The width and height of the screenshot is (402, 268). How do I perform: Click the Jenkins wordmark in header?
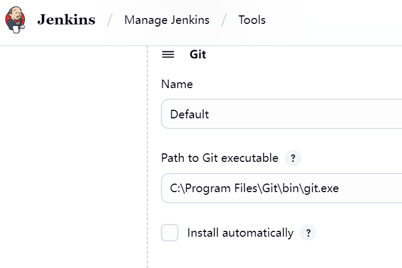(x=66, y=20)
